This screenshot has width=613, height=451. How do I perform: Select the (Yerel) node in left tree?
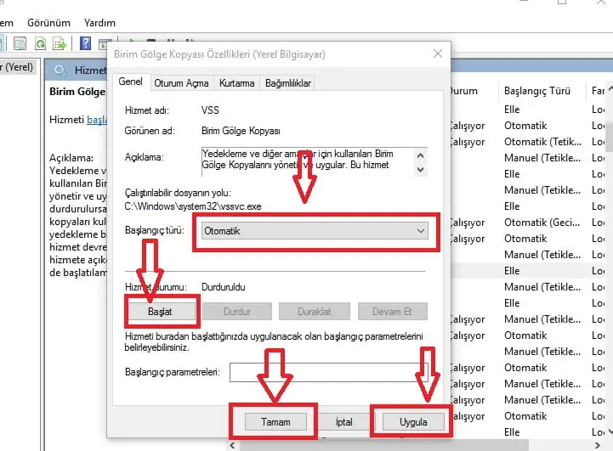click(17, 67)
